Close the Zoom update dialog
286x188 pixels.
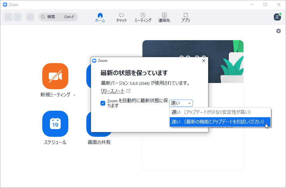204,61
